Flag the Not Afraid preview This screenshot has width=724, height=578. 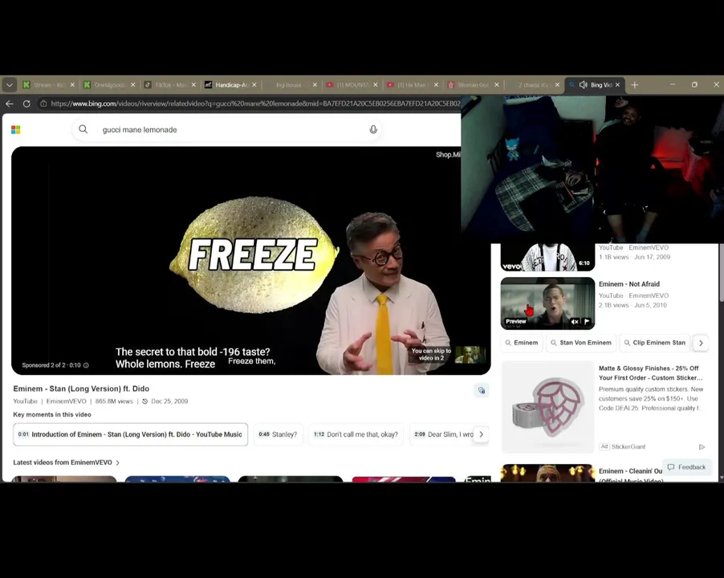pyautogui.click(x=587, y=322)
